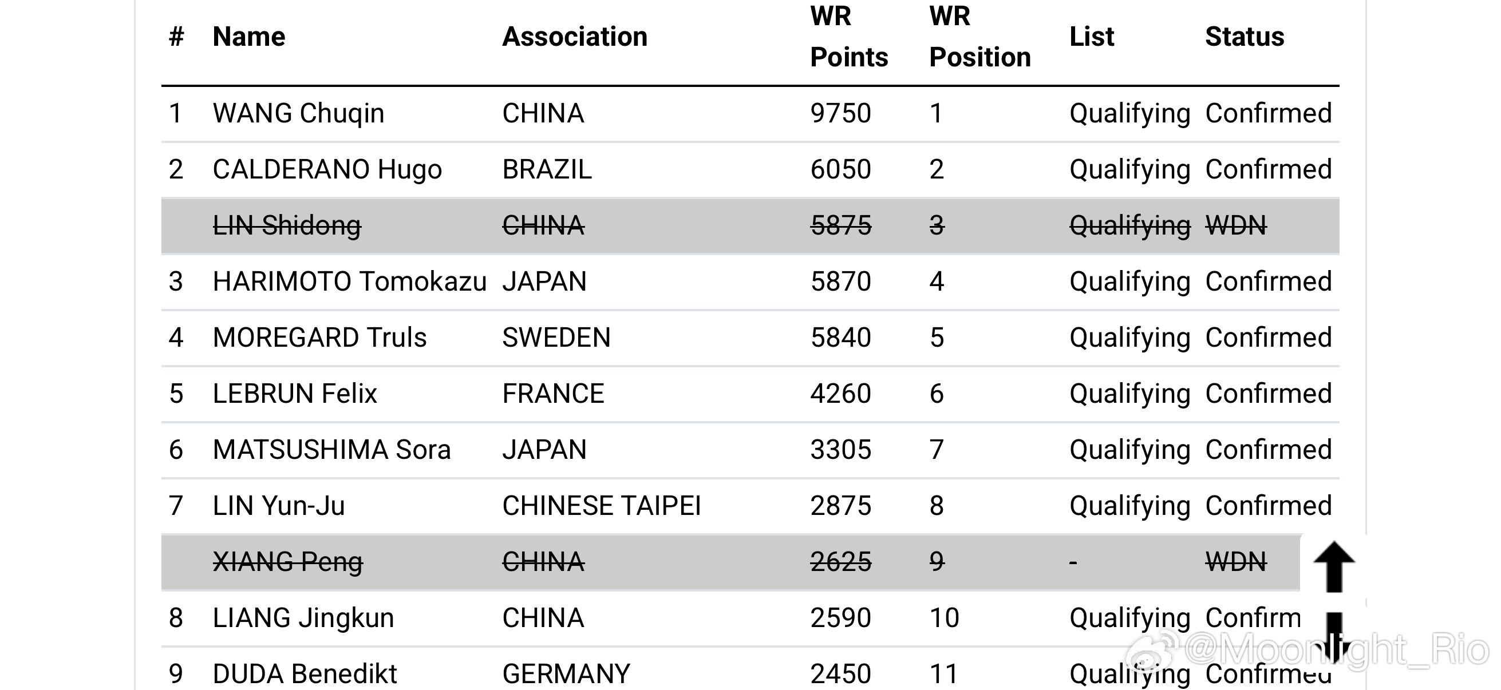Click the WR Points column header
The image size is (1501, 690).
pos(848,37)
